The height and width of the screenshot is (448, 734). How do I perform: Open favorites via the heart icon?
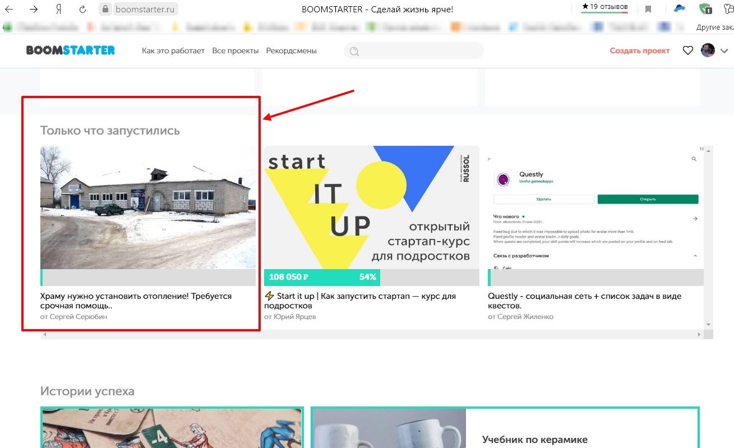pyautogui.click(x=687, y=50)
